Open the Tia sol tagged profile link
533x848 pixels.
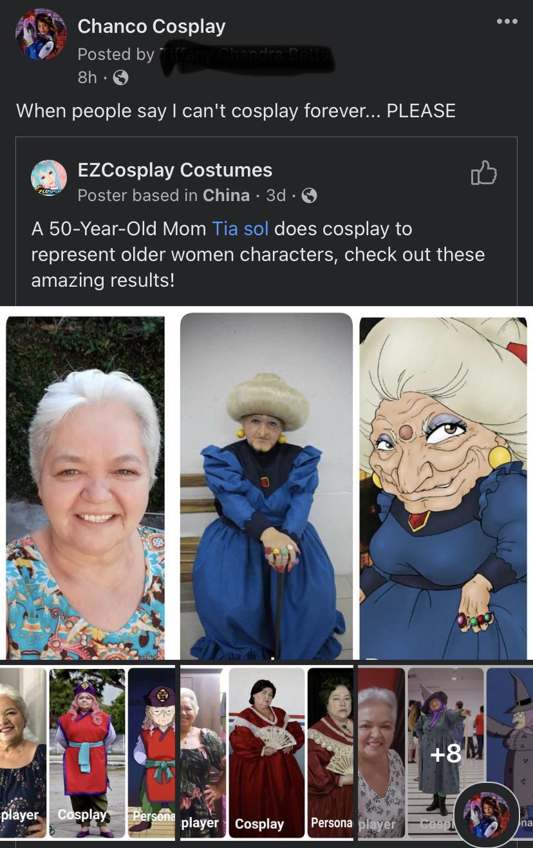coord(240,229)
